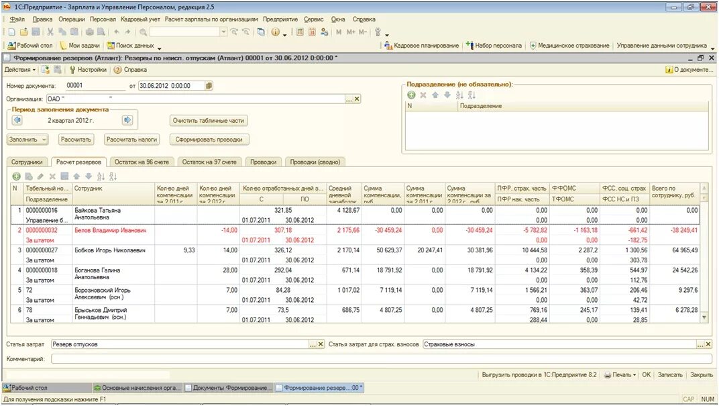Click Очистить табличные части button
This screenshot has height=406, width=719.
point(209,121)
